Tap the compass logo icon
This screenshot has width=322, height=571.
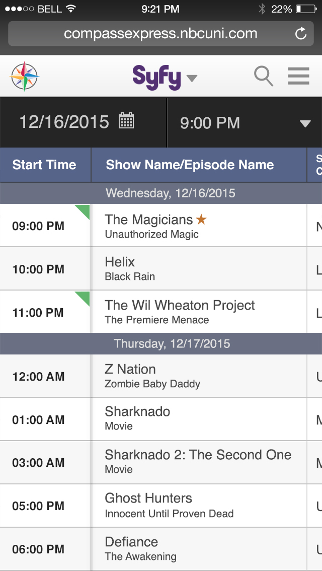tap(25, 77)
